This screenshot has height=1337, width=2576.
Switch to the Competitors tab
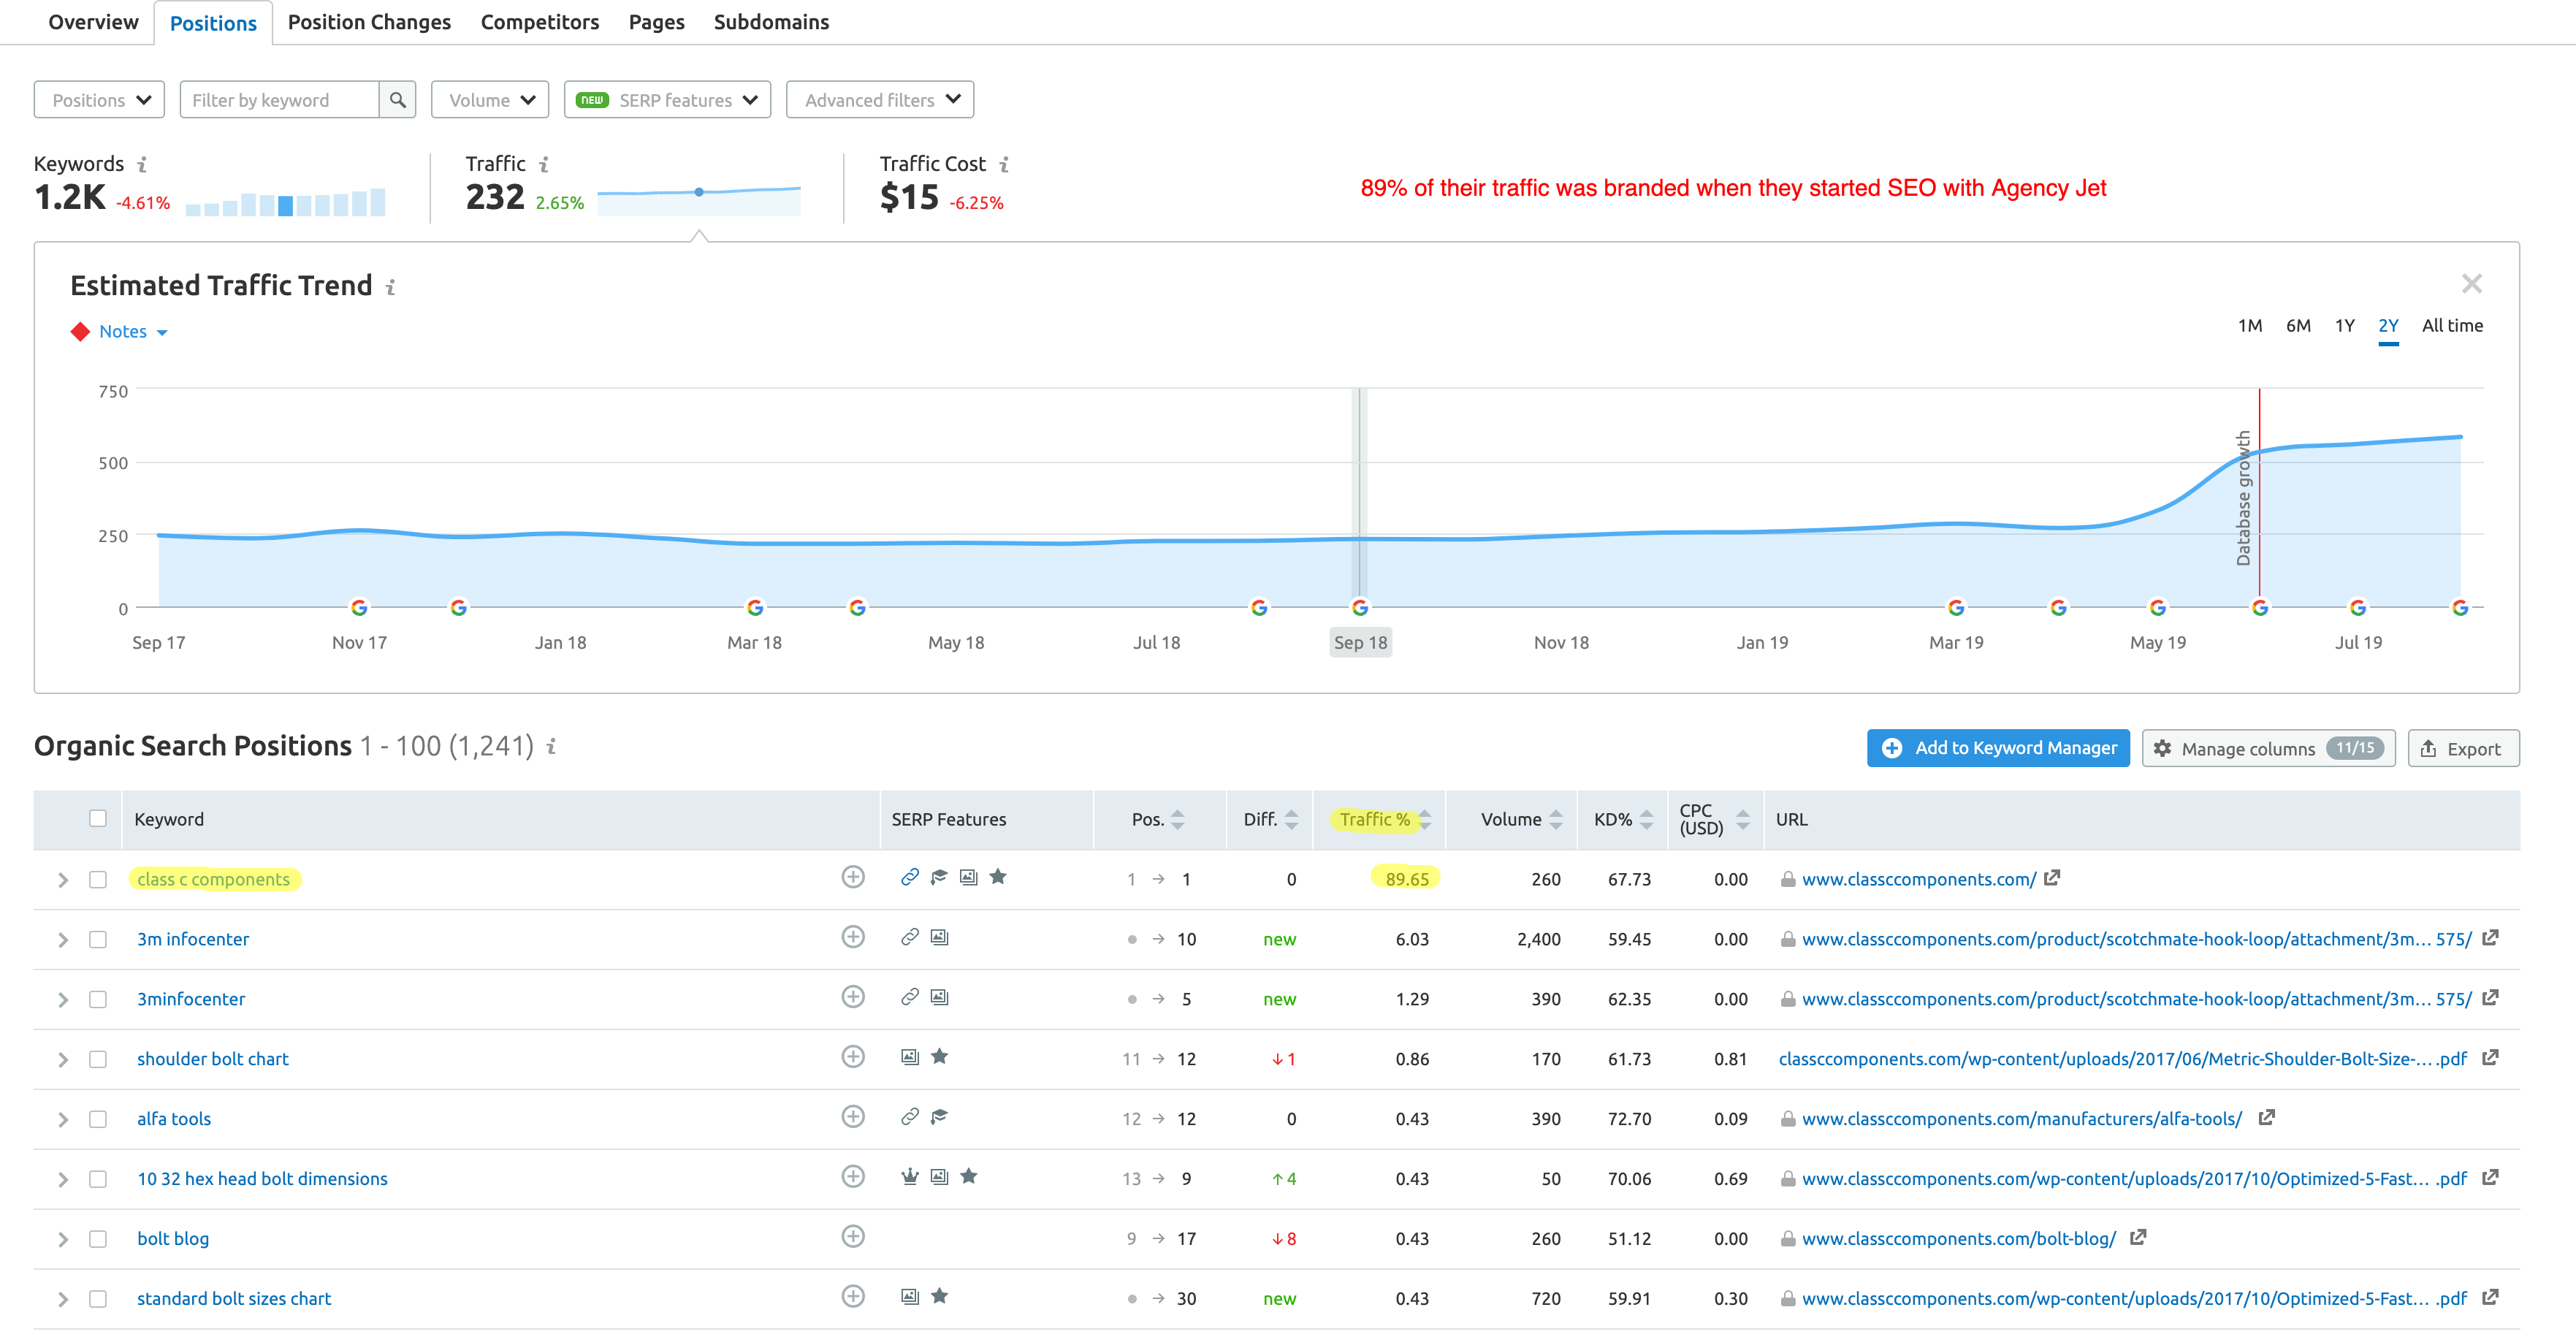coord(539,22)
